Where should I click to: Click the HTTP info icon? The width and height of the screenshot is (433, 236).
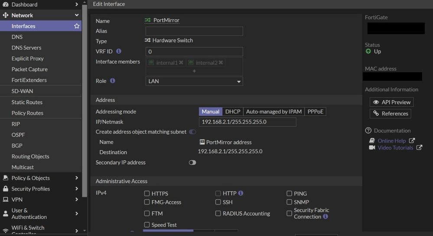[x=241, y=193]
